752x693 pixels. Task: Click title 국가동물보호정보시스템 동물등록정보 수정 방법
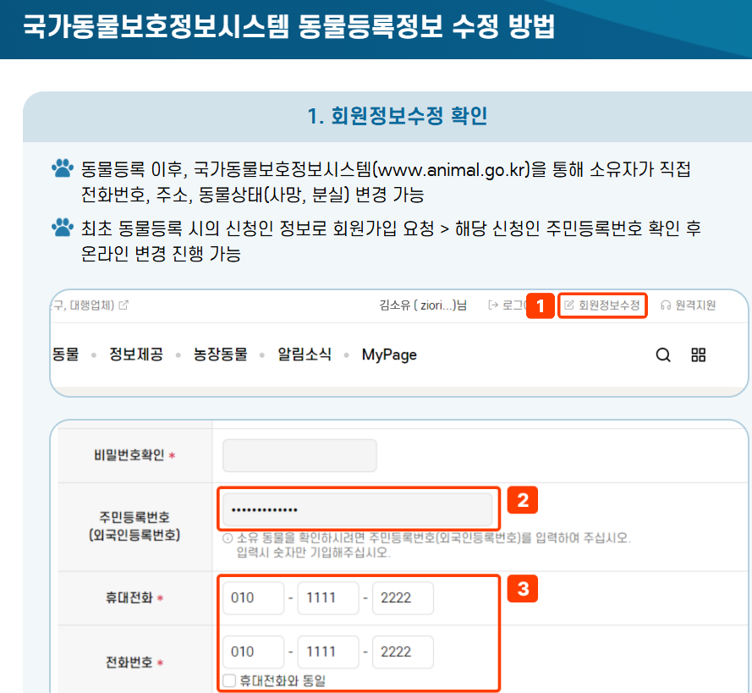288,26
